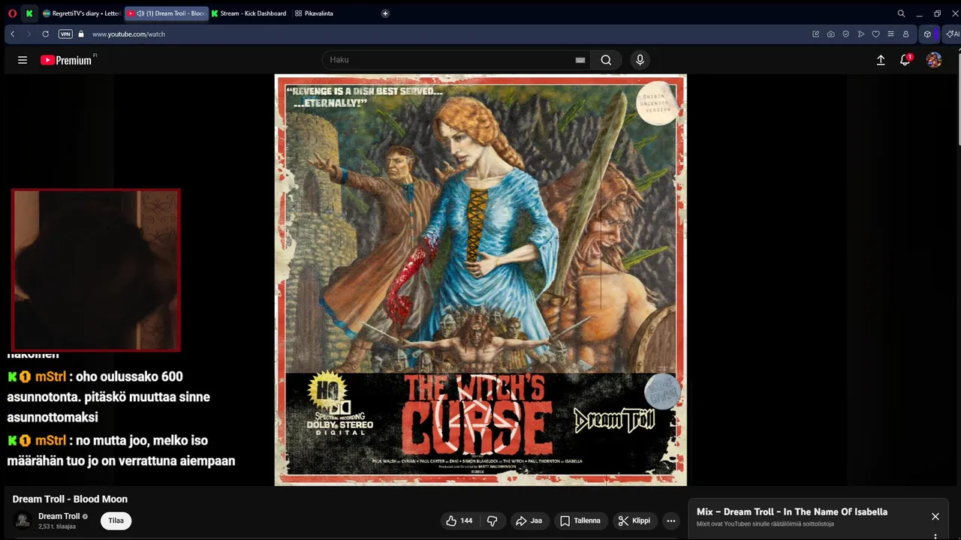Go forward in browser history

(x=29, y=34)
